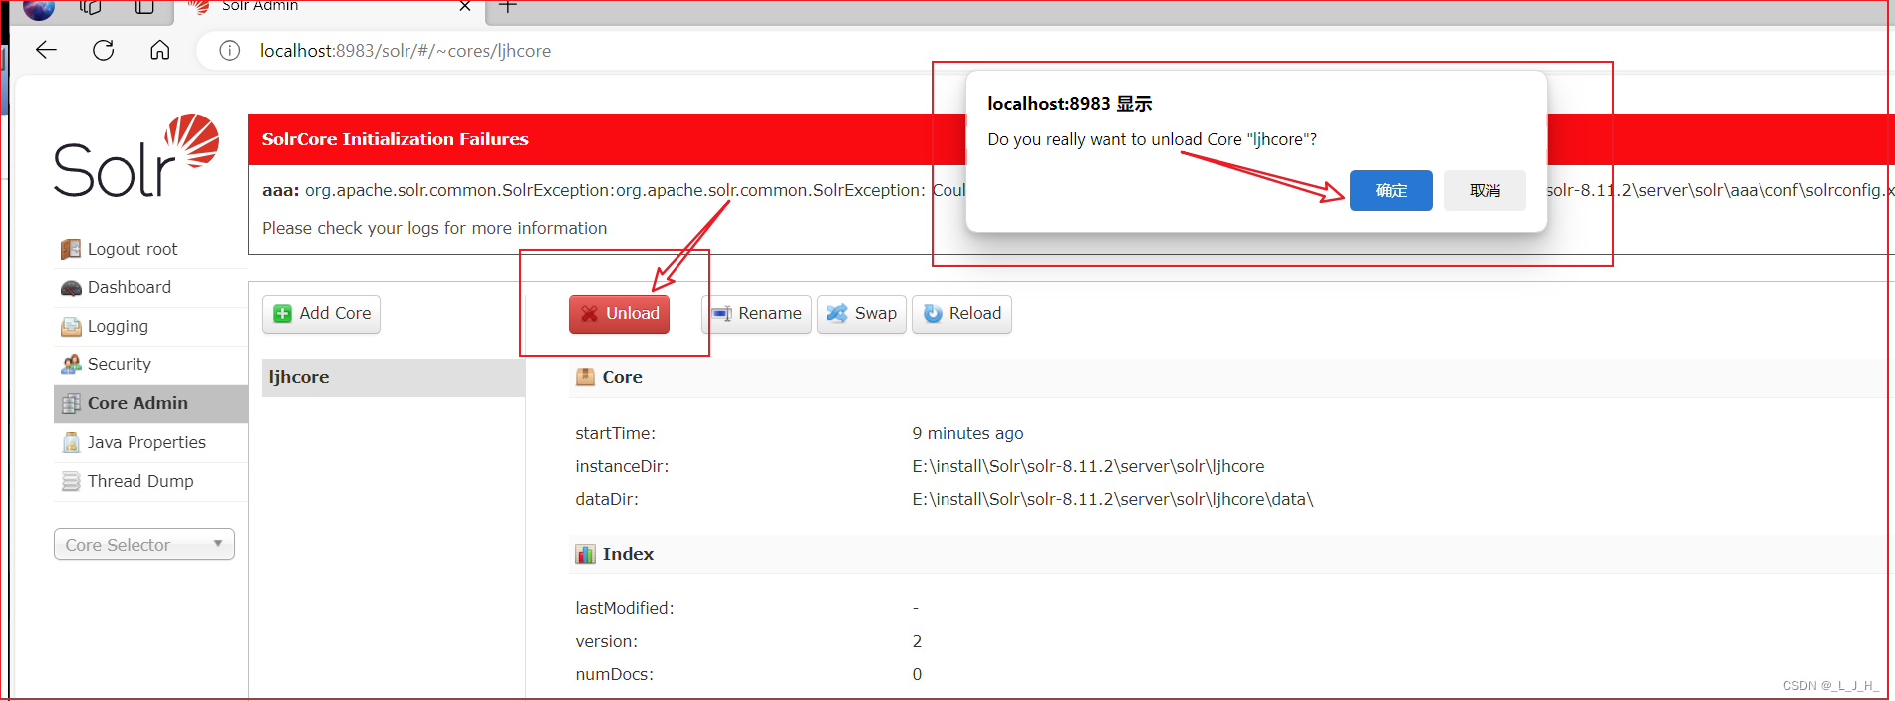Click the dataDir path value

(x=1113, y=500)
